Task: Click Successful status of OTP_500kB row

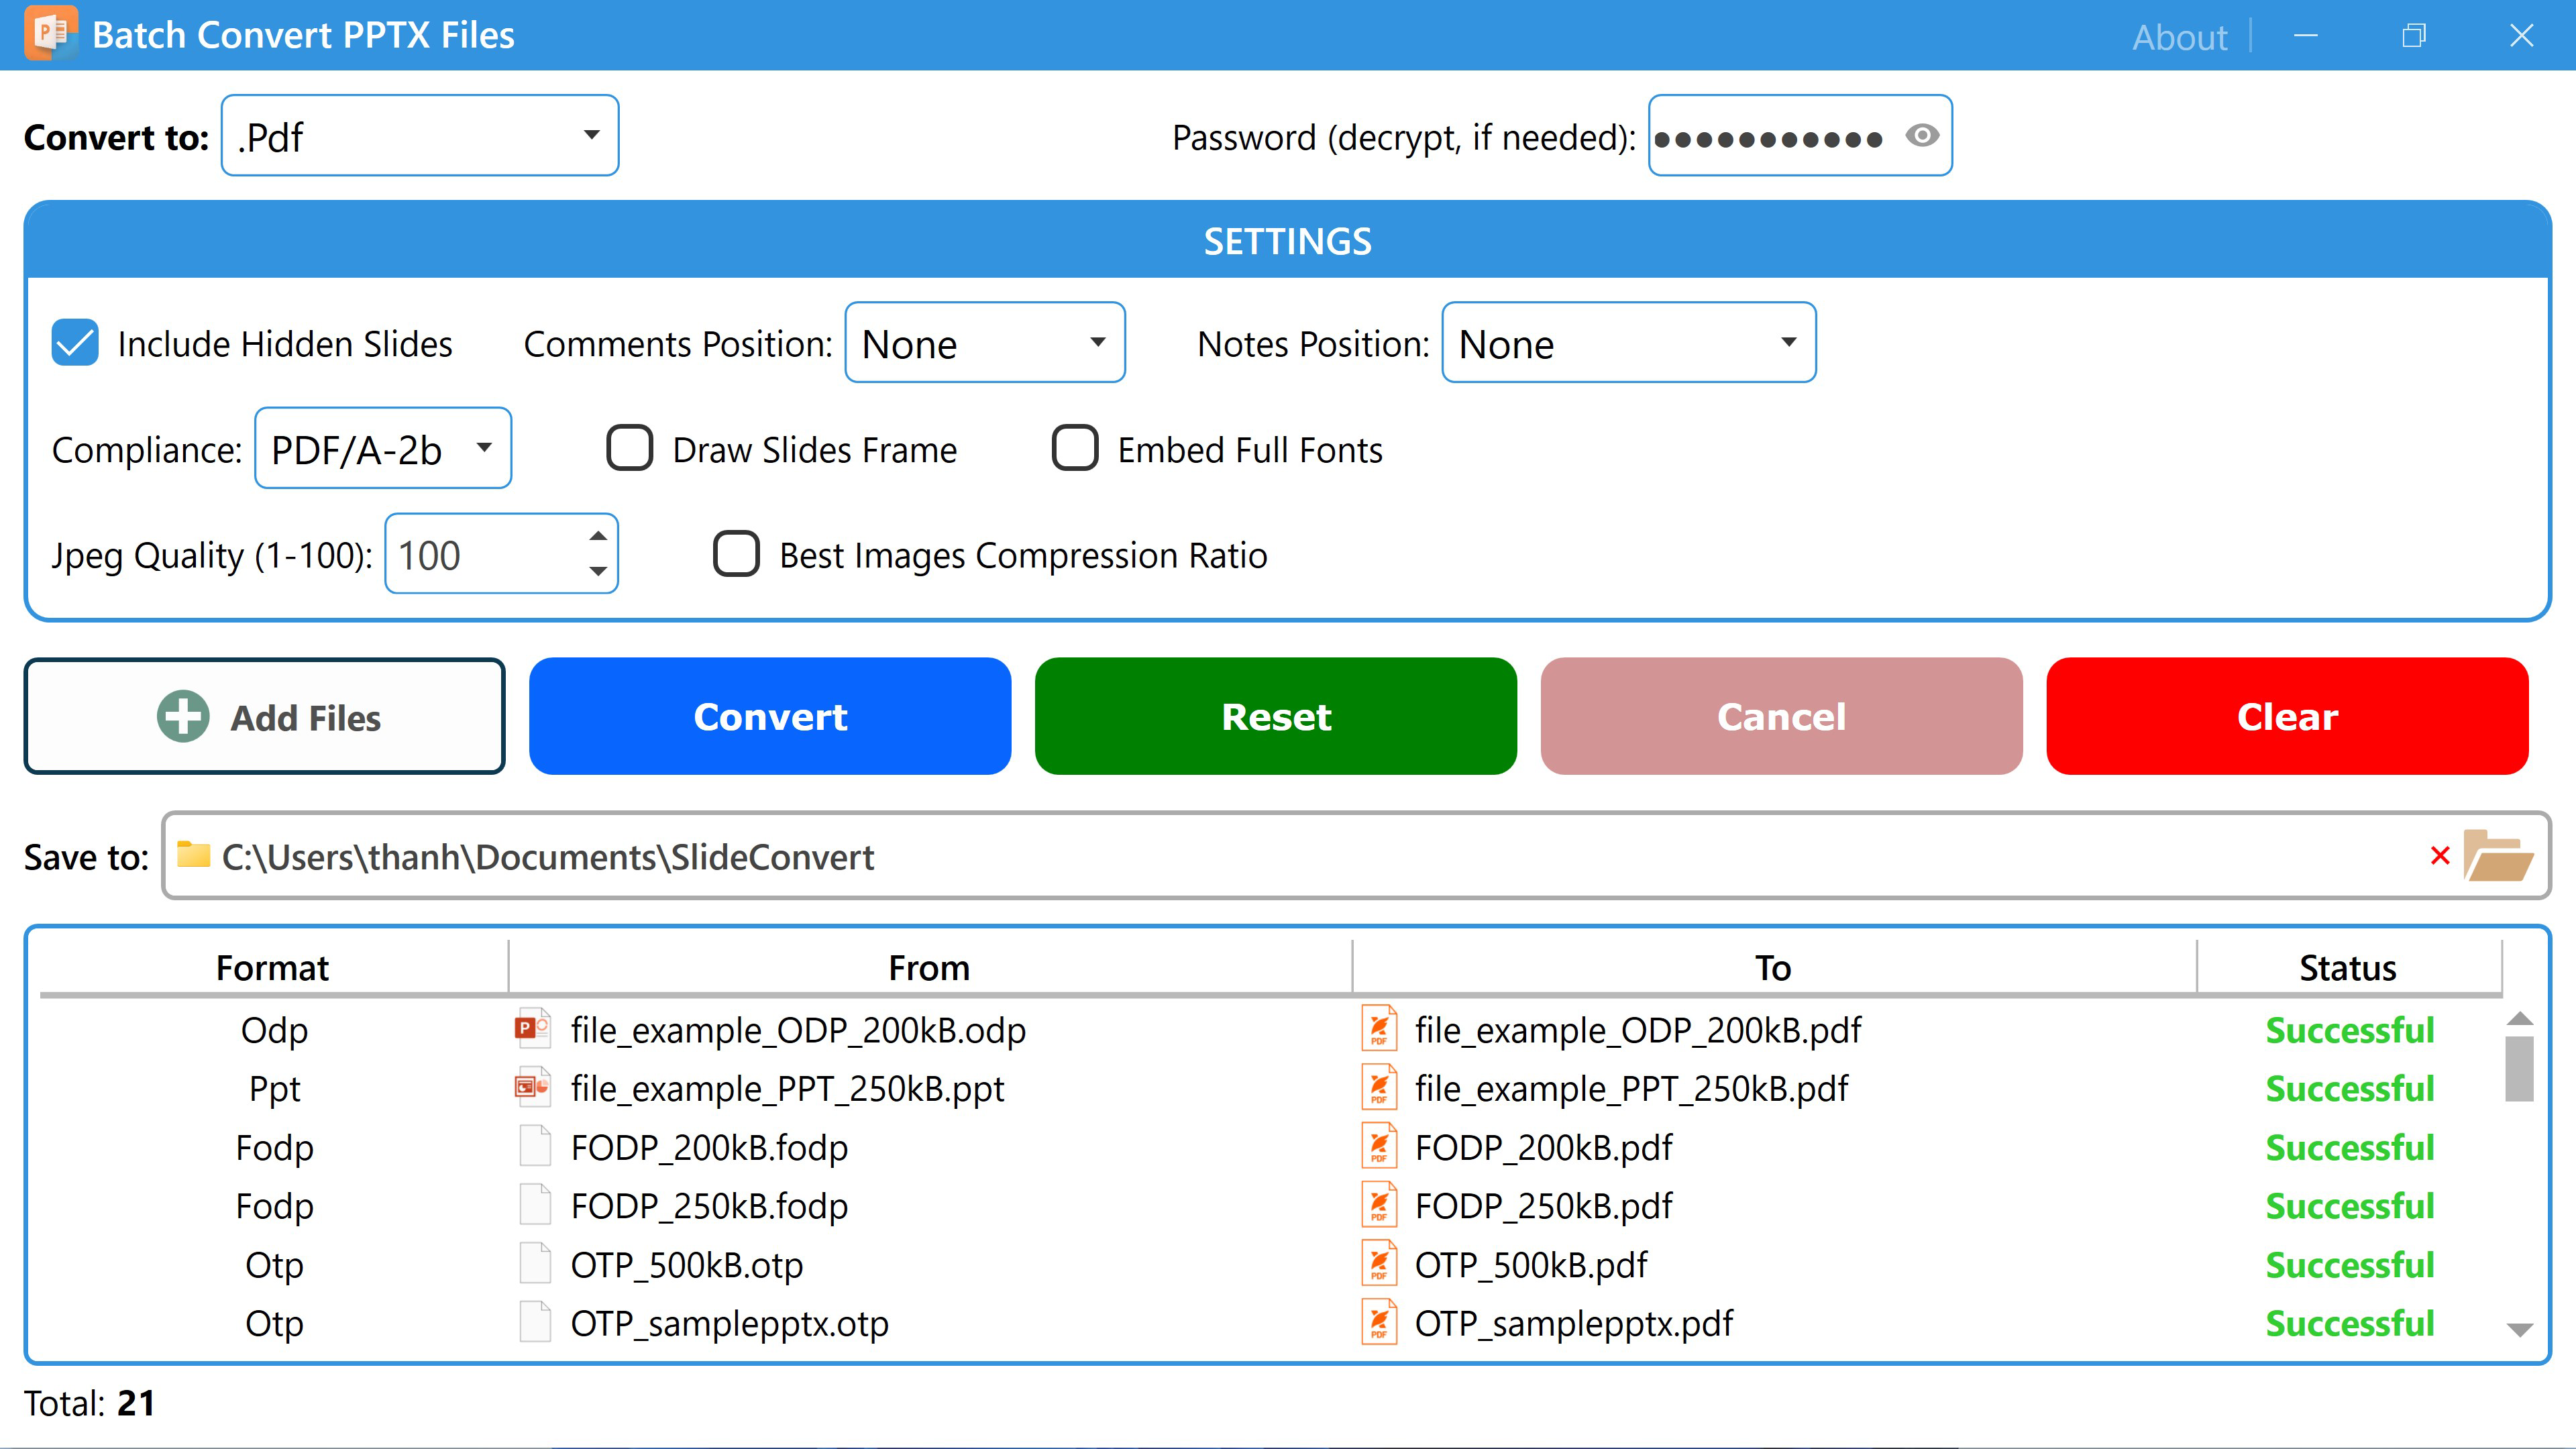Action: 2350,1264
